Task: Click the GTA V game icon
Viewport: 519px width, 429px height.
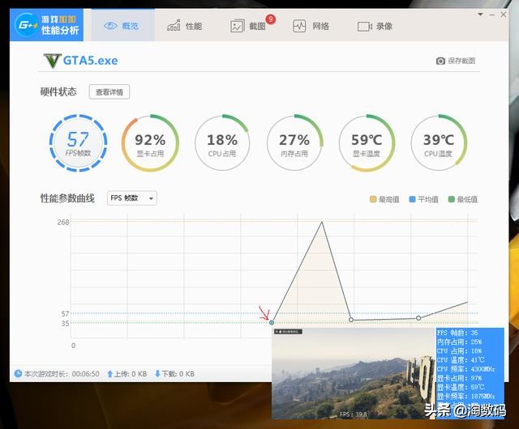Action: (52, 61)
